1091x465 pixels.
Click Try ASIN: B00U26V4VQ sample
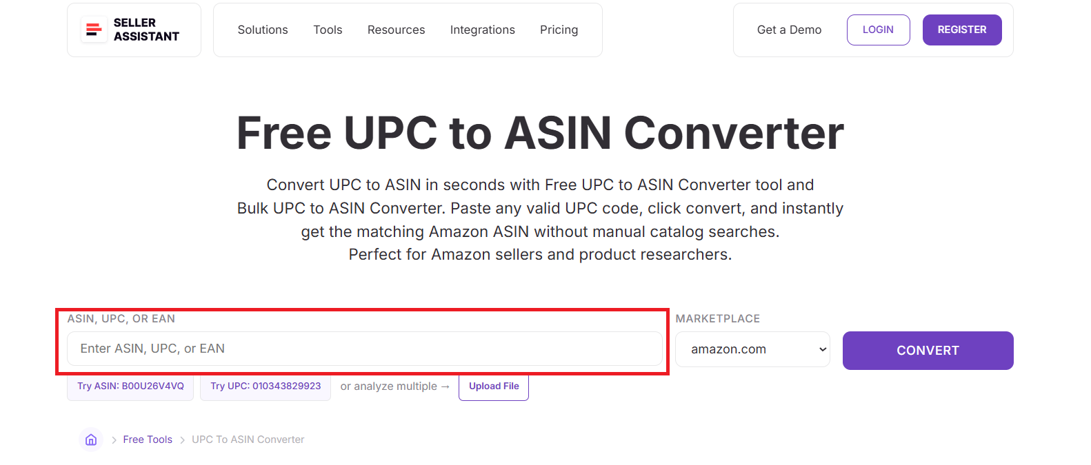coord(130,386)
